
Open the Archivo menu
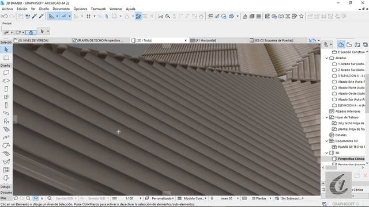coord(7,9)
